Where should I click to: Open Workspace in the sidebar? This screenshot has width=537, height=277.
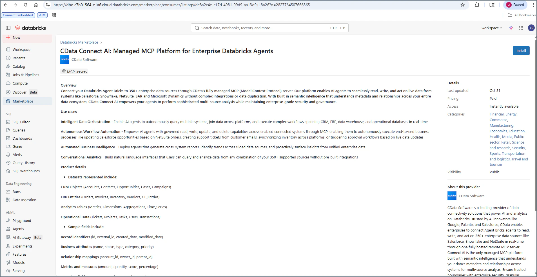click(x=27, y=49)
